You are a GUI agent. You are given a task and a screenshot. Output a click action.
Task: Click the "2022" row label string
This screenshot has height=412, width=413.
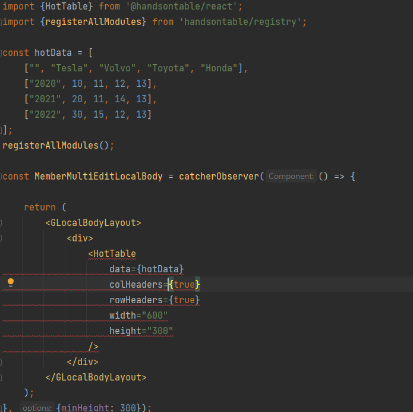point(45,114)
